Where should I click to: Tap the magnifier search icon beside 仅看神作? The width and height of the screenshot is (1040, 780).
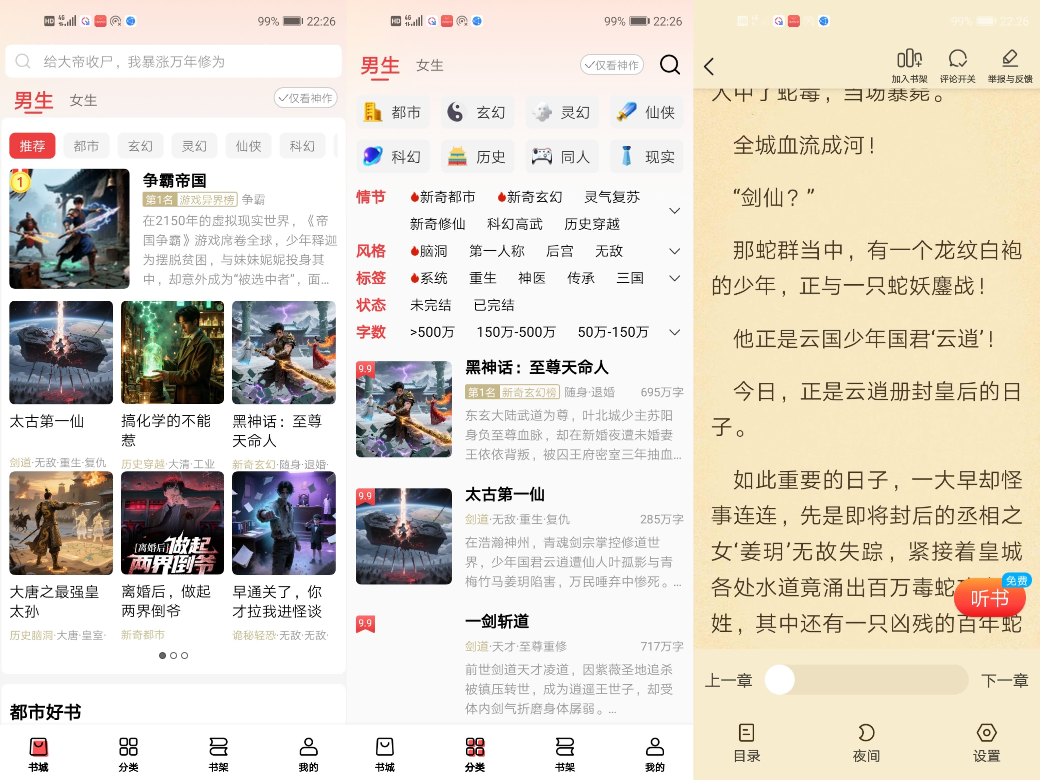coord(670,65)
